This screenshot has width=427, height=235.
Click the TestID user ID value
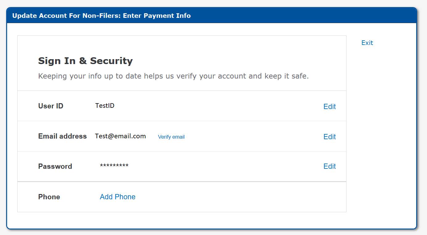coord(105,106)
